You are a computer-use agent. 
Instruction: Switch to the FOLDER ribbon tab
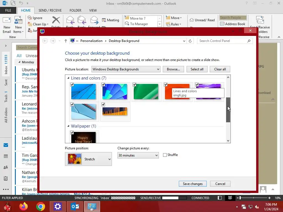click(x=75, y=10)
